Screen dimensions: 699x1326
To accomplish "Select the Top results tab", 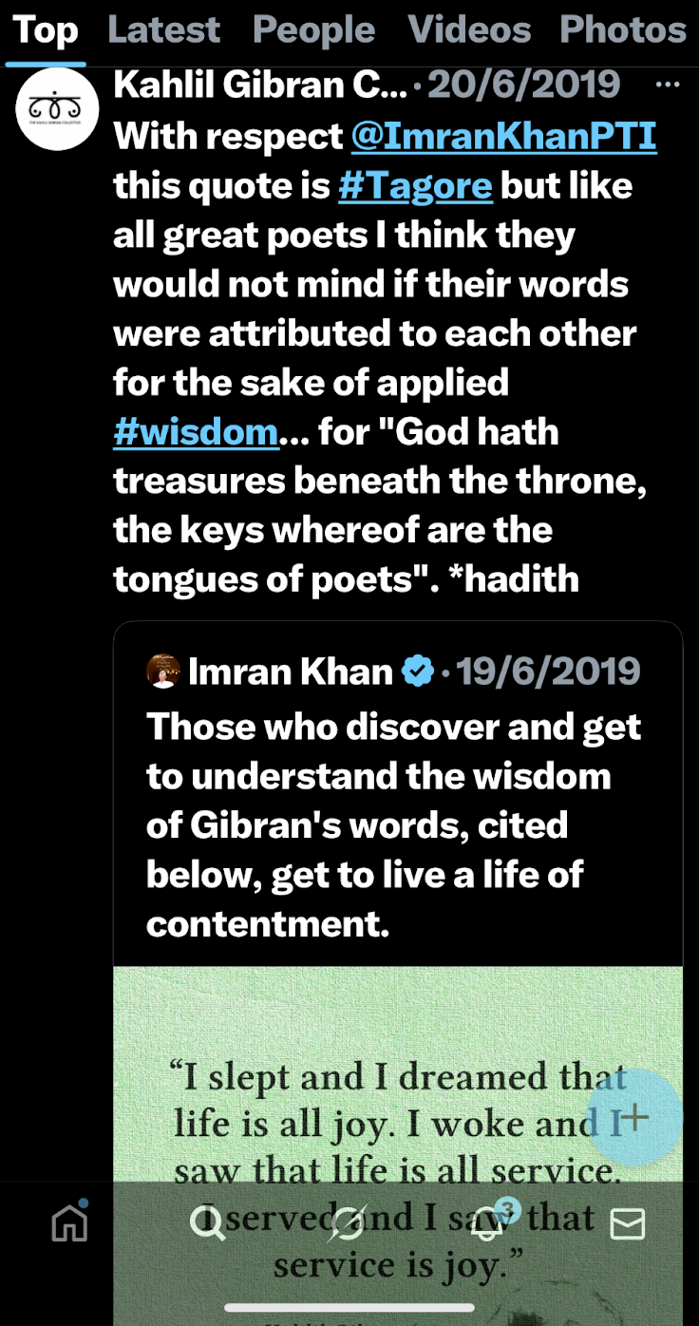I will tap(46, 30).
